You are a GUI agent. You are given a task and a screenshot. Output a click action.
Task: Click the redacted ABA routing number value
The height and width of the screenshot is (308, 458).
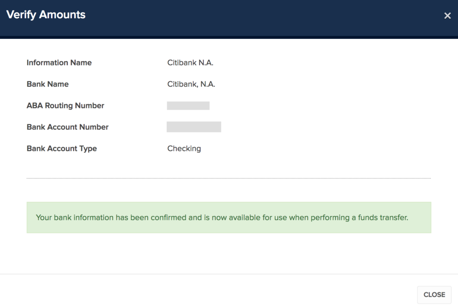coord(188,106)
